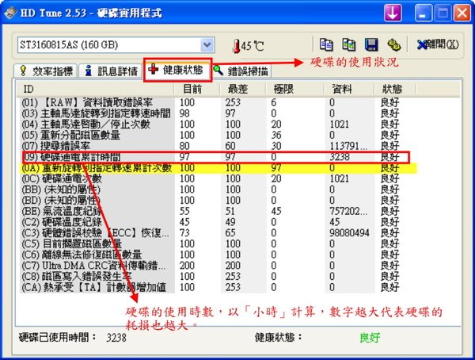475x360 pixels.
Task: Select row (C6) 離線無法修復磁區數量
Action: (218, 255)
